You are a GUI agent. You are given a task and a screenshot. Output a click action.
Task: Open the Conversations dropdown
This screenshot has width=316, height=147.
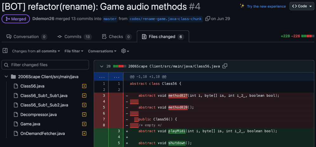point(102,51)
